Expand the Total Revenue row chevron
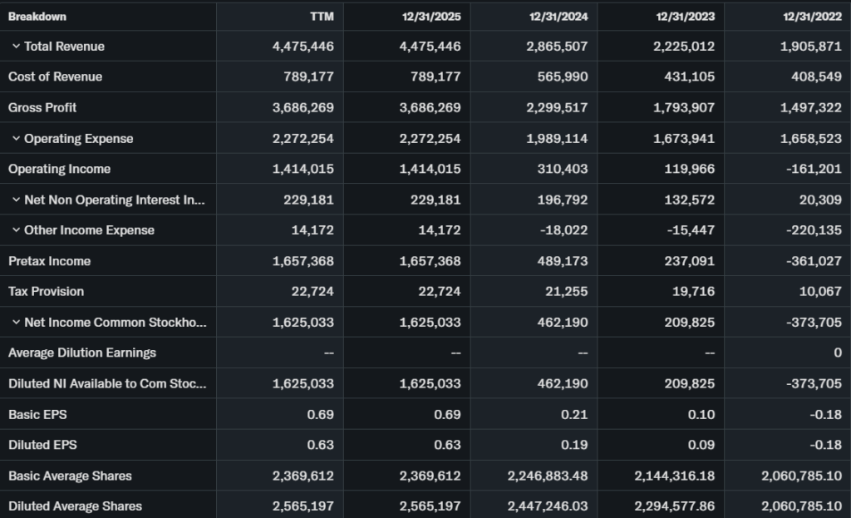The width and height of the screenshot is (851, 518). [x=16, y=47]
